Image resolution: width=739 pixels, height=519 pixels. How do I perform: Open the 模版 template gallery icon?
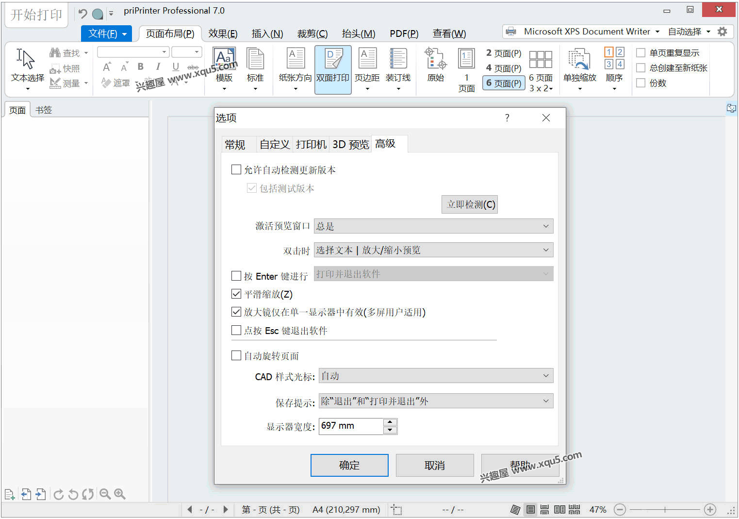tap(224, 68)
